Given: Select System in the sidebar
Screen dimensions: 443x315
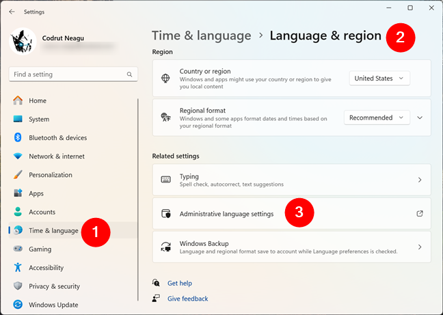Looking at the screenshot, I should click(73, 119).
